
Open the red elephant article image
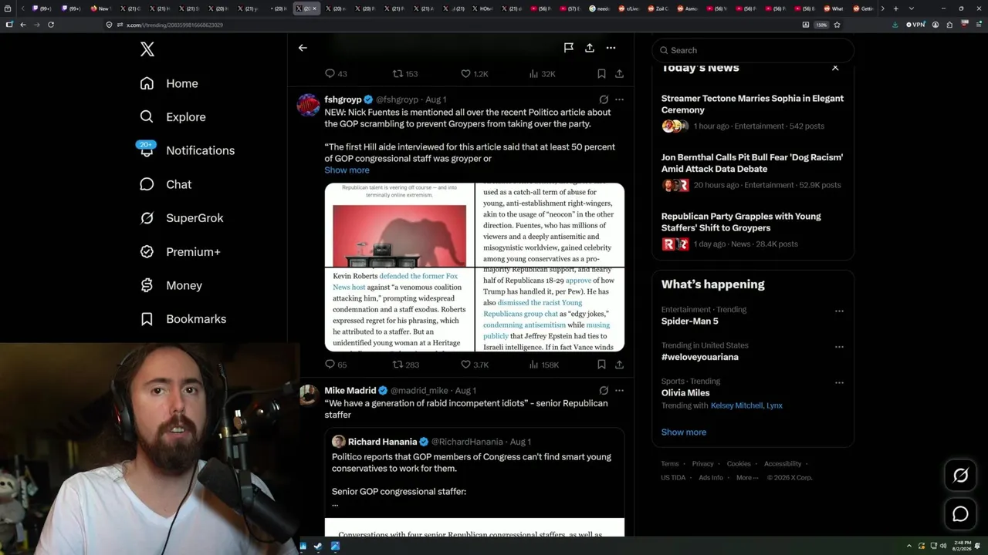399,236
